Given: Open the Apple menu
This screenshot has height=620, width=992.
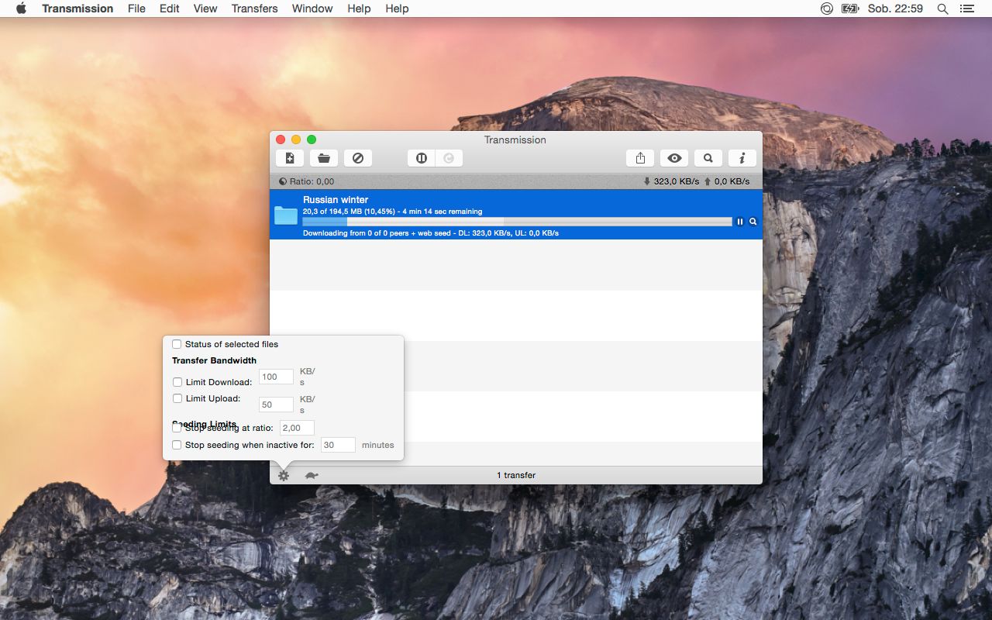Looking at the screenshot, I should coord(21,9).
